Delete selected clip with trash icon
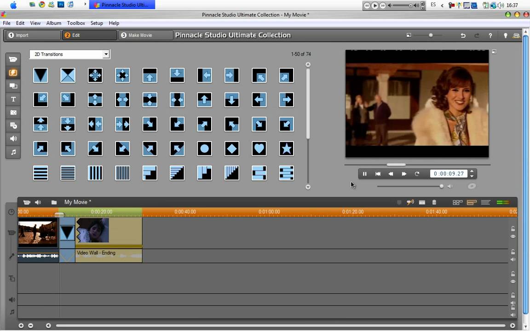The image size is (530, 331). [x=434, y=202]
